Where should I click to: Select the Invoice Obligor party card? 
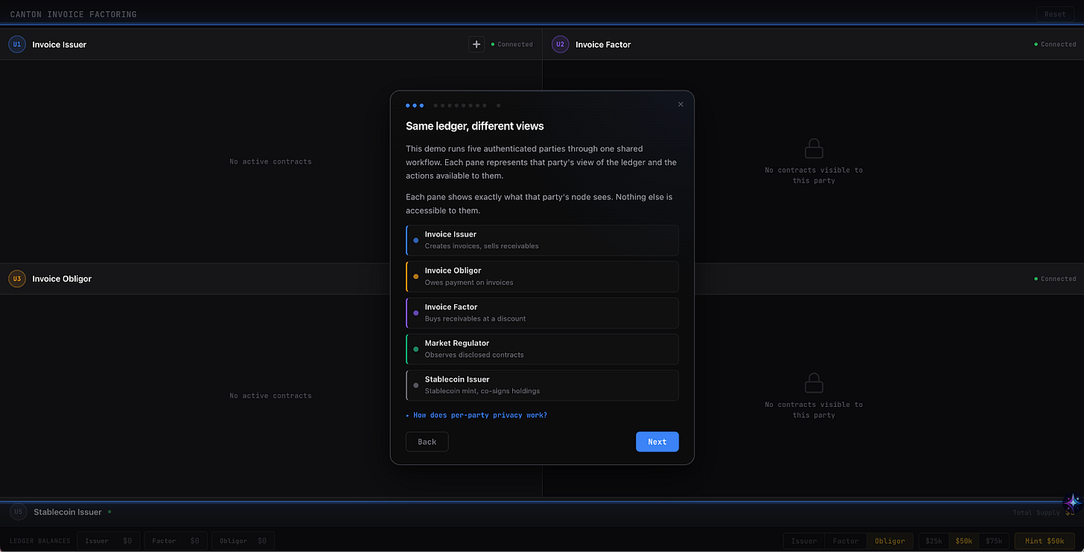542,277
